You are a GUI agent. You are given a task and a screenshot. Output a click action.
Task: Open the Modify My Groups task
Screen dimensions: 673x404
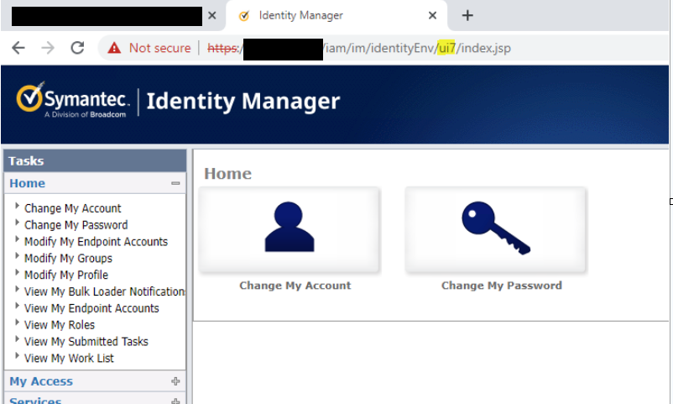68,259
